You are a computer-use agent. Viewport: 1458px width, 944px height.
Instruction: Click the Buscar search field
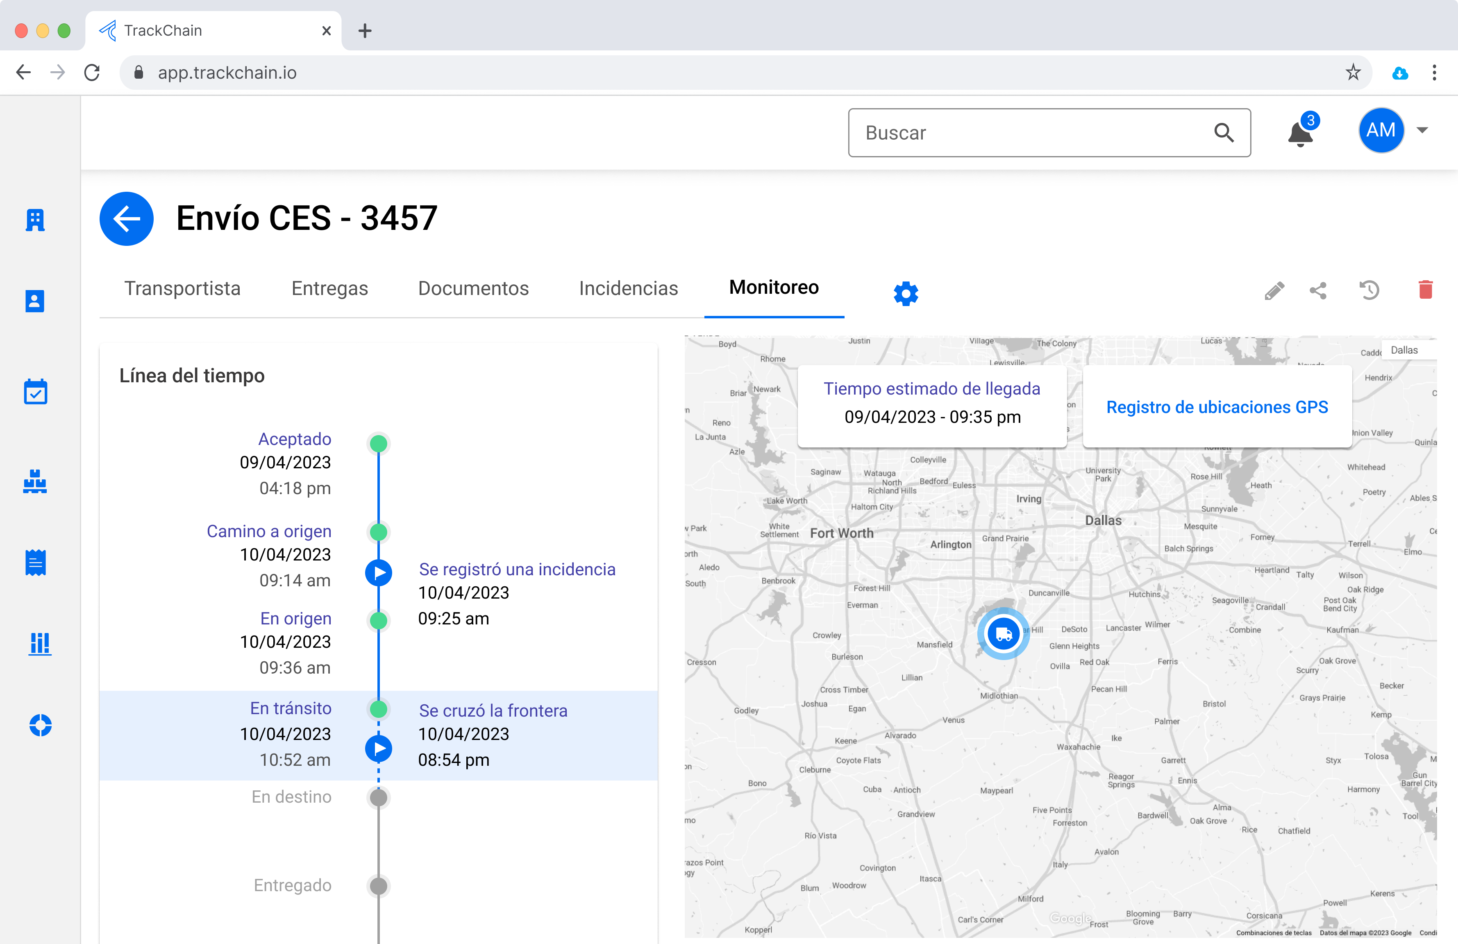coord(1035,133)
